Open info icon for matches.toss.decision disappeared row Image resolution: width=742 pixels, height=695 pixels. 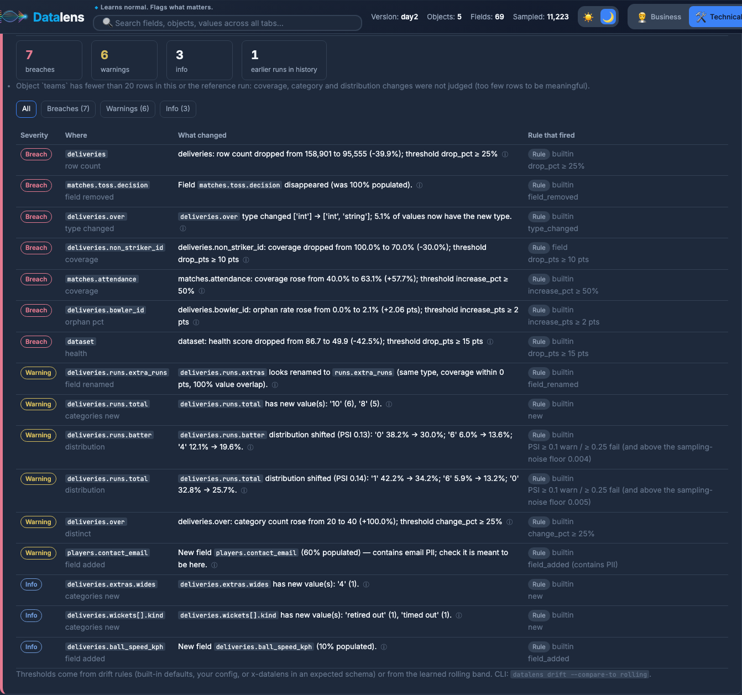[x=420, y=185]
